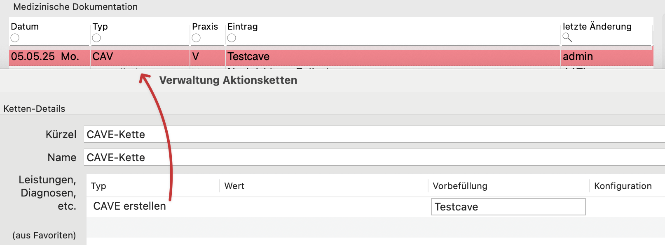The width and height of the screenshot is (665, 245).
Task: Click the magnifier icon under letzte Änderung
Action: point(567,37)
